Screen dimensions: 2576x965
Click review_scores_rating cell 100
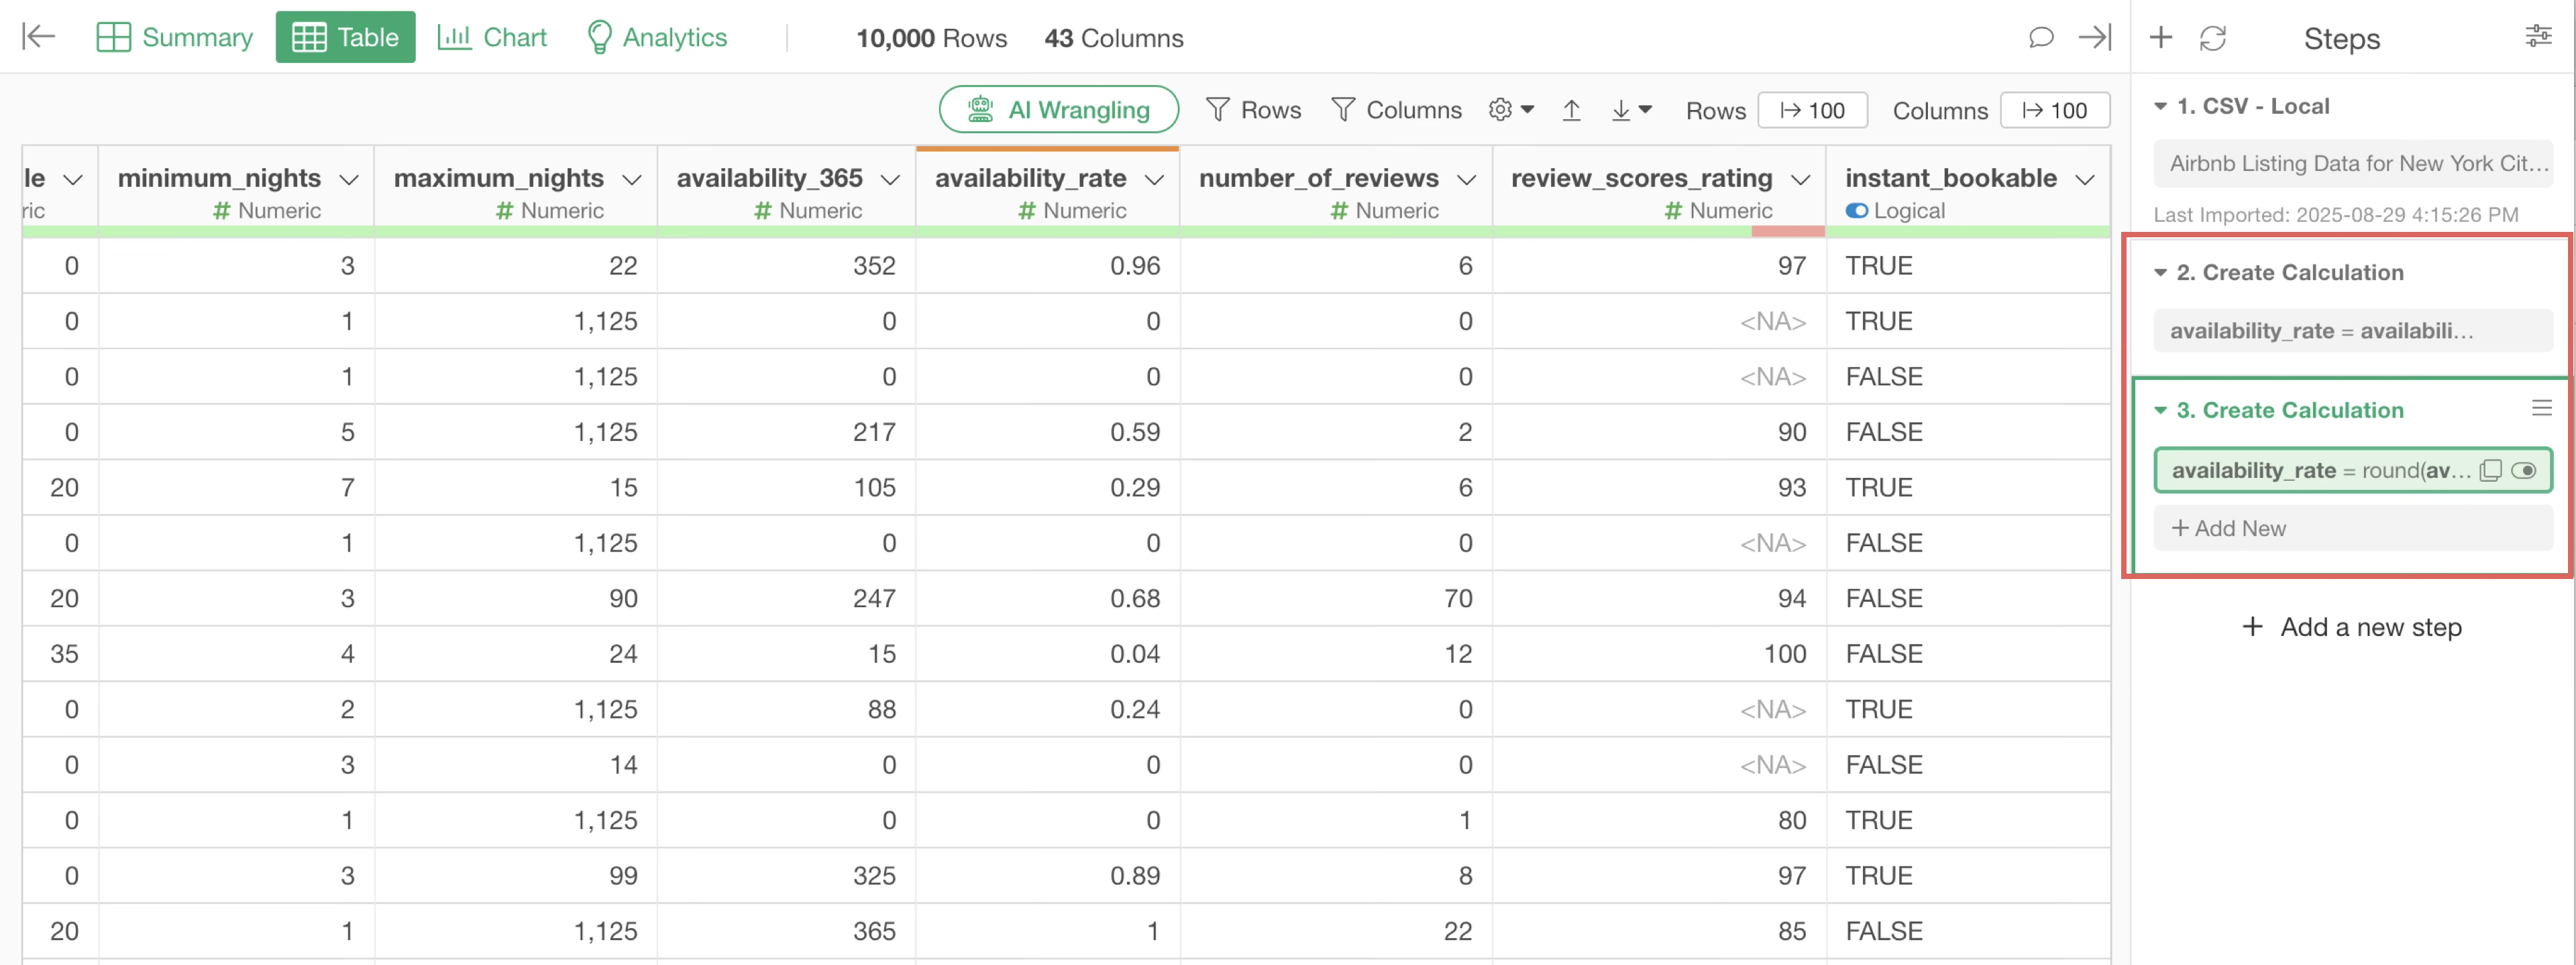[x=1659, y=654]
